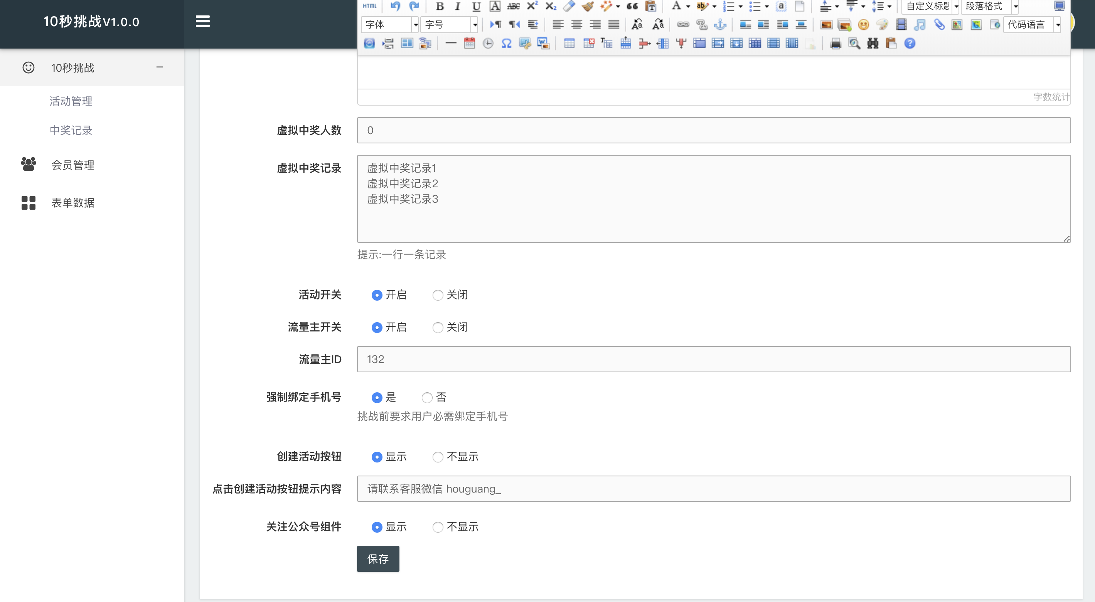Viewport: 1095px width, 602px height.
Task: Apply italic formatting
Action: click(458, 6)
